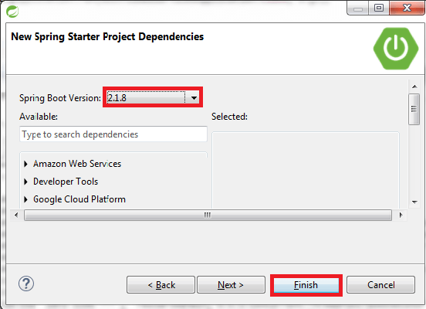
Task: Select Developer Tools tree item
Action: pos(66,182)
